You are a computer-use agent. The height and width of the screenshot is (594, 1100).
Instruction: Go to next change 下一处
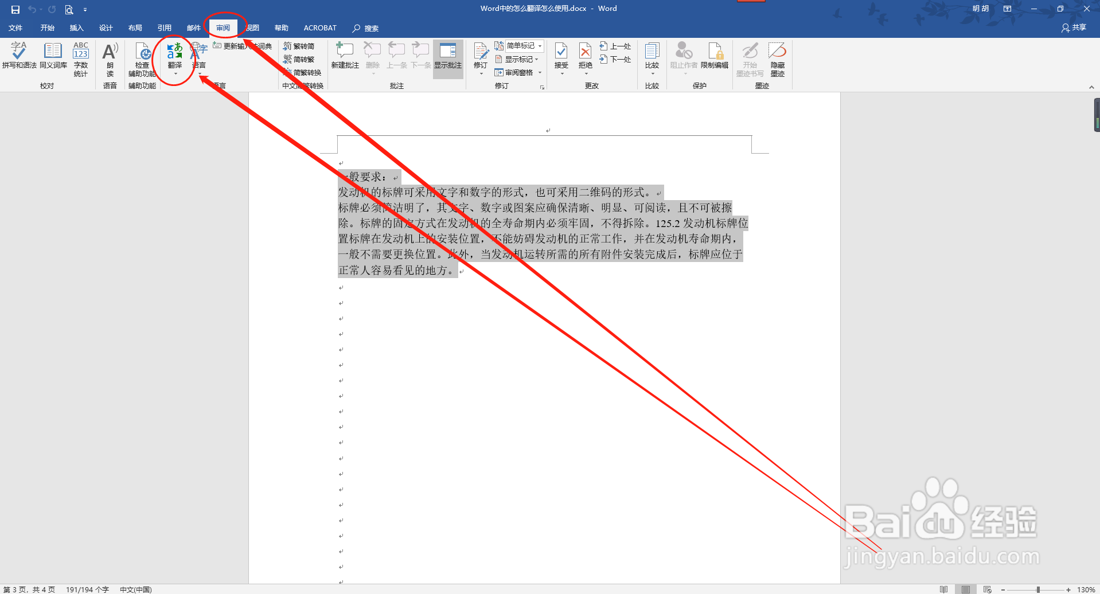pyautogui.click(x=615, y=59)
